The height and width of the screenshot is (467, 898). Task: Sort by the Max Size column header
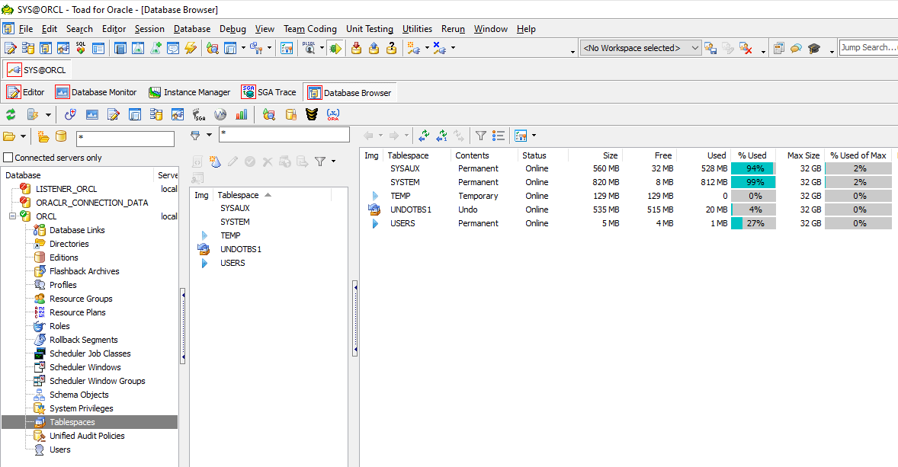coord(803,155)
